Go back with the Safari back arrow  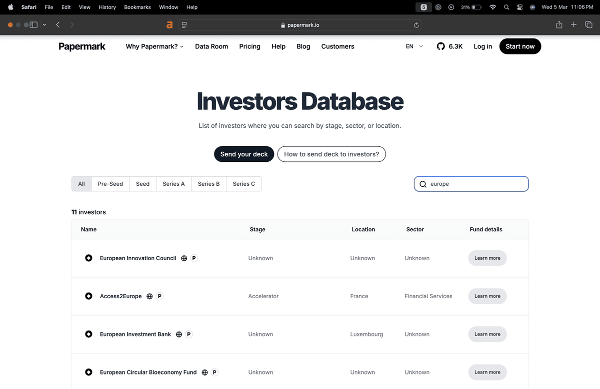pos(58,24)
